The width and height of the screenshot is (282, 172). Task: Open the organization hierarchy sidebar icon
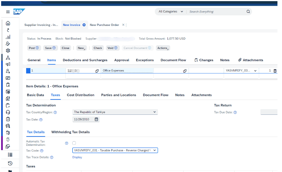coord(8,58)
